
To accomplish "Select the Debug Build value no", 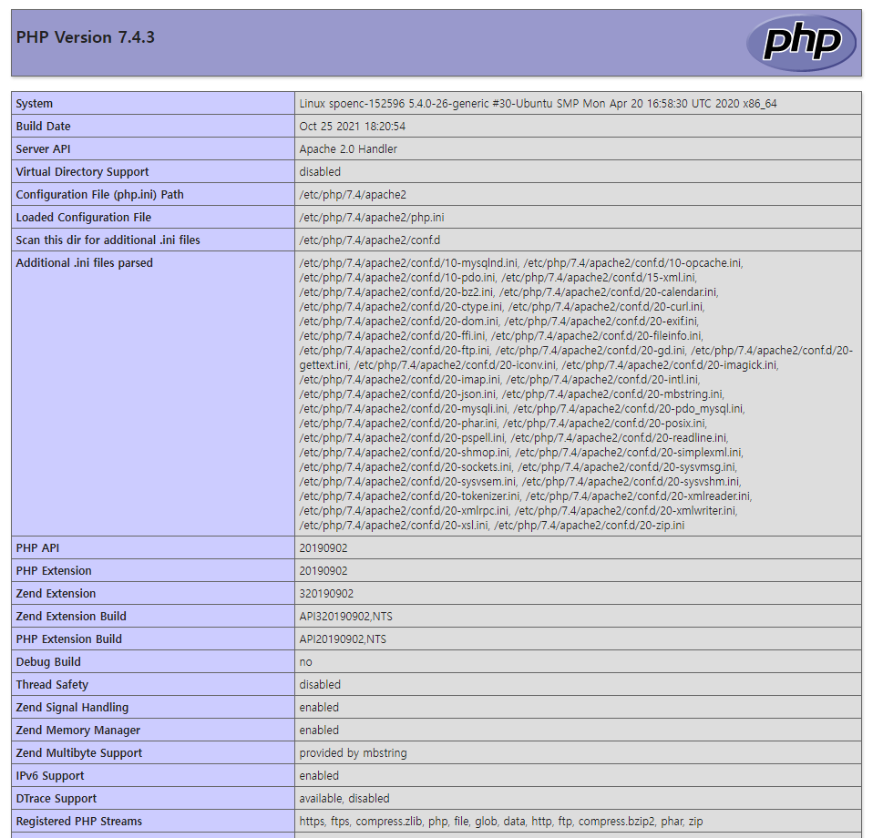I will tap(306, 662).
